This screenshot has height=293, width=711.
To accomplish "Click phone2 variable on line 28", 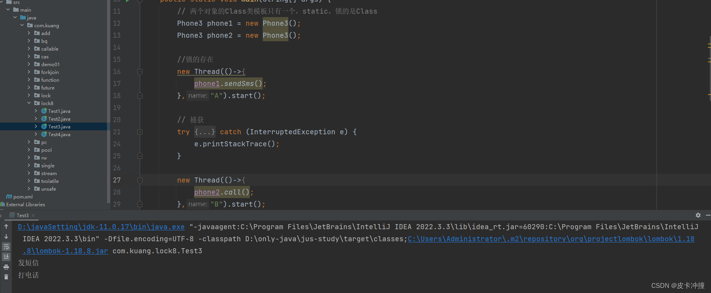I will click(207, 192).
